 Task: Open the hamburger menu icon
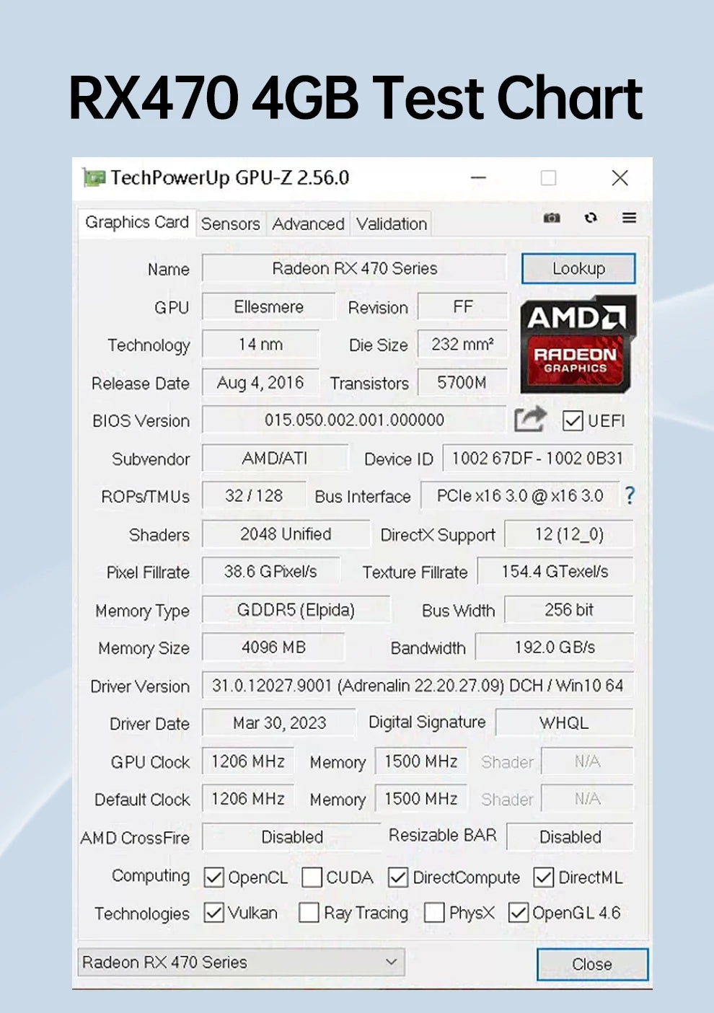pyautogui.click(x=629, y=218)
